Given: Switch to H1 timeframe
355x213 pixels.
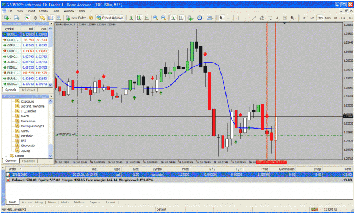Looking at the screenshot, I should click(336, 18).
